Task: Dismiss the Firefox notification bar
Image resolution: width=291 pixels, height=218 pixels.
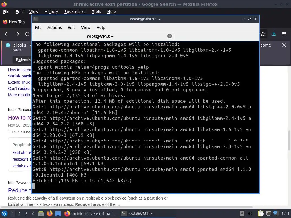Action: tap(284, 45)
